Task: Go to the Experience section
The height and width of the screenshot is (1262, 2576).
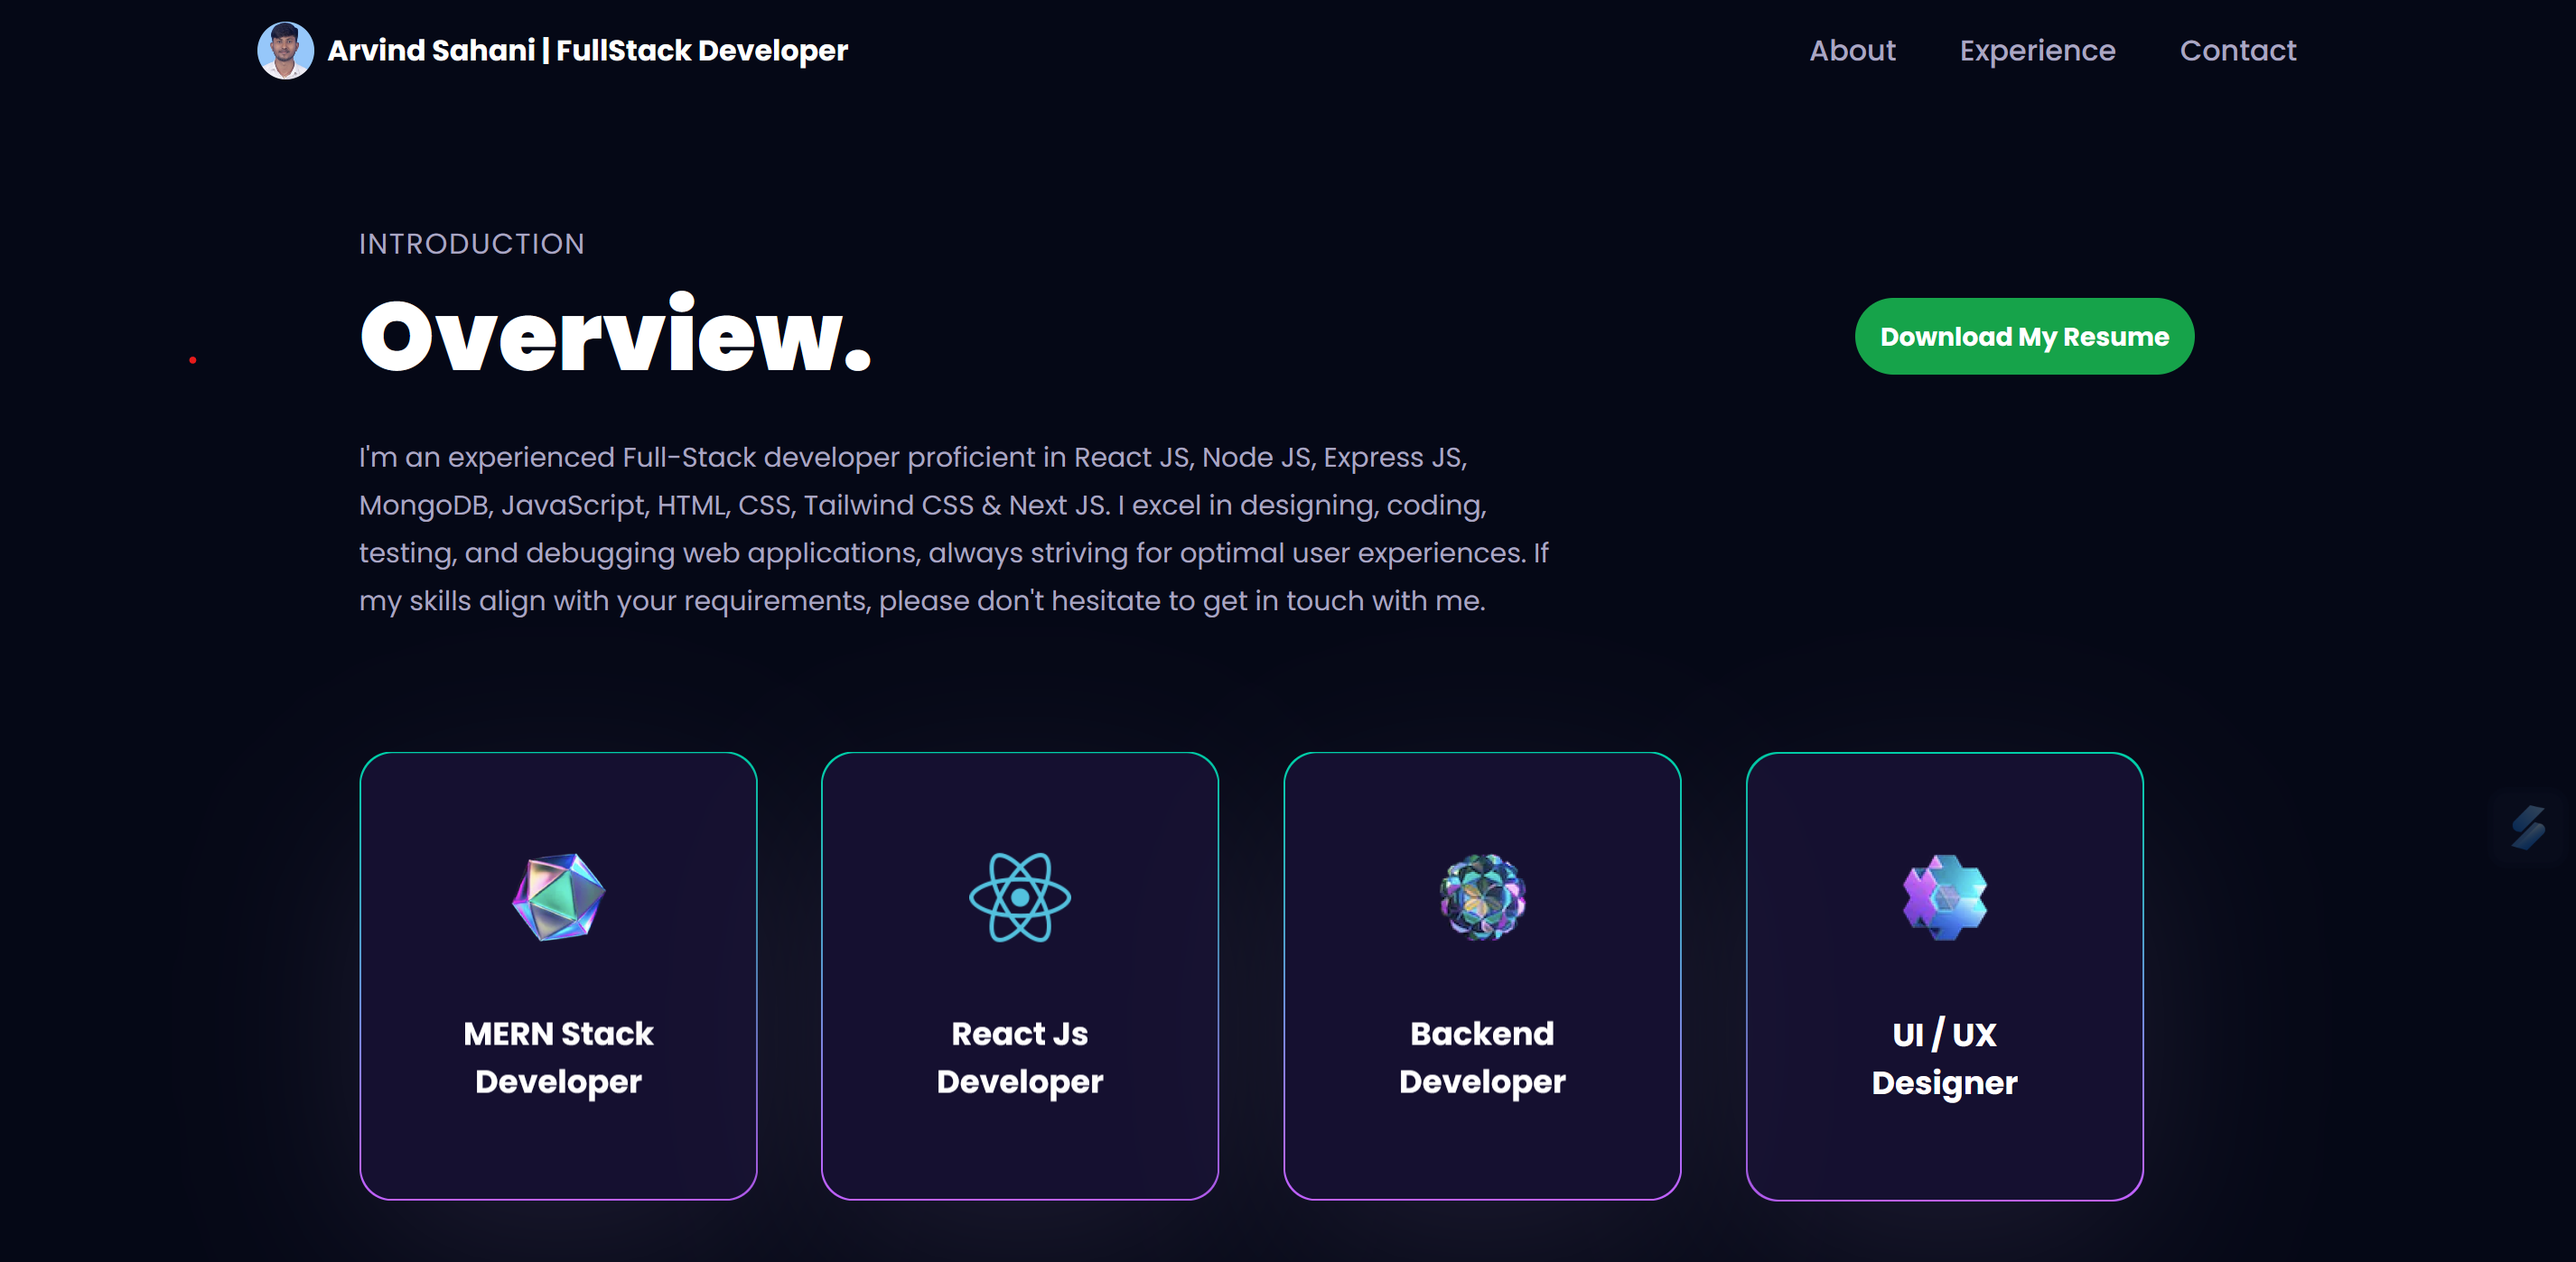Action: [x=2037, y=50]
